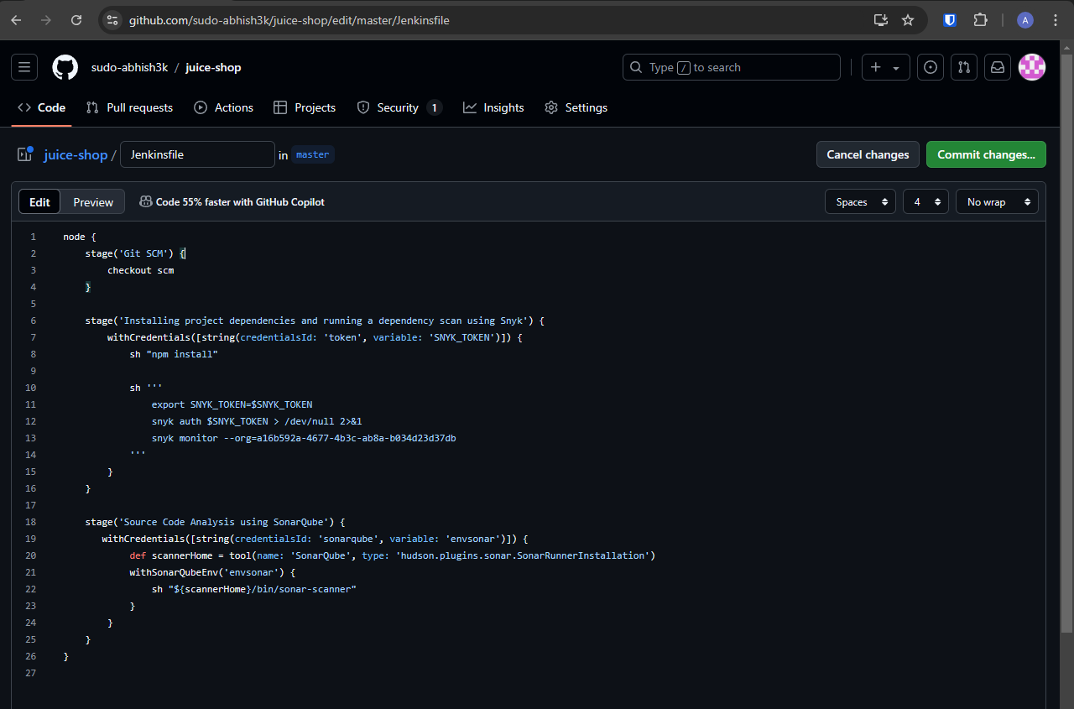
Task: Click the sonarqube withCredentials code line
Action: 315,539
